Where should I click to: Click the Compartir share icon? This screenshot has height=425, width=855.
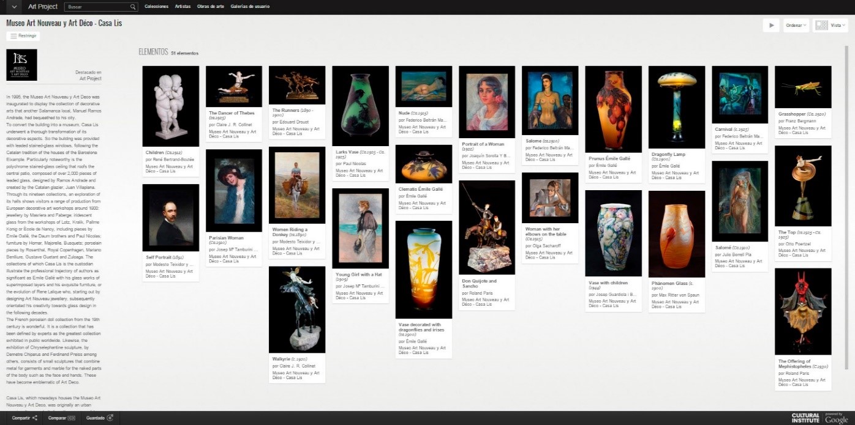[35, 418]
